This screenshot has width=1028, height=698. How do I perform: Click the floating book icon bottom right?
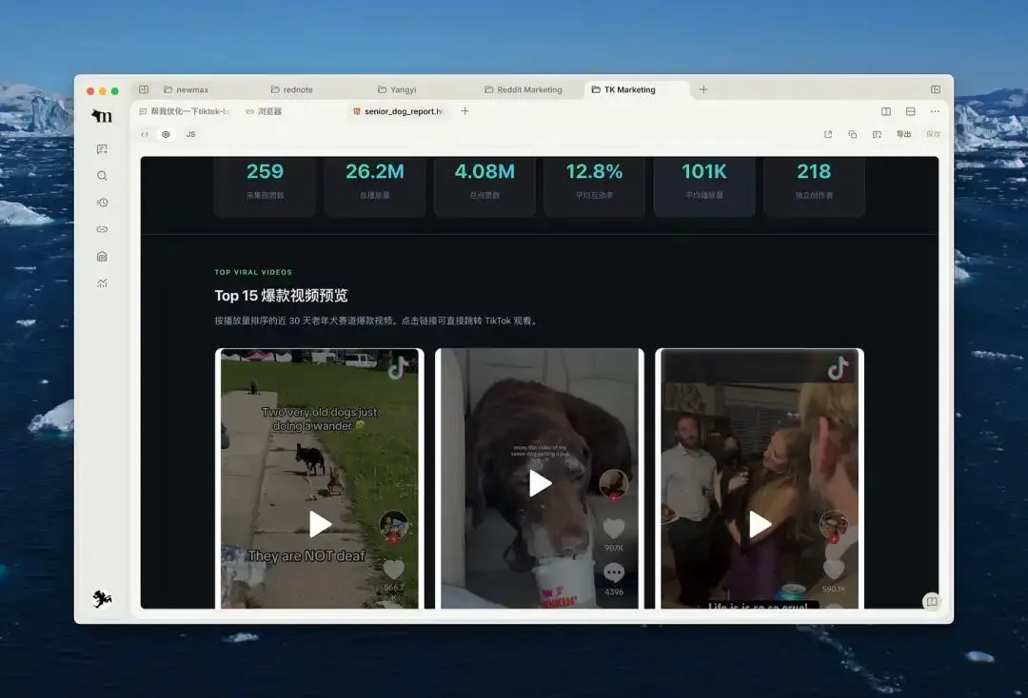tap(932, 601)
